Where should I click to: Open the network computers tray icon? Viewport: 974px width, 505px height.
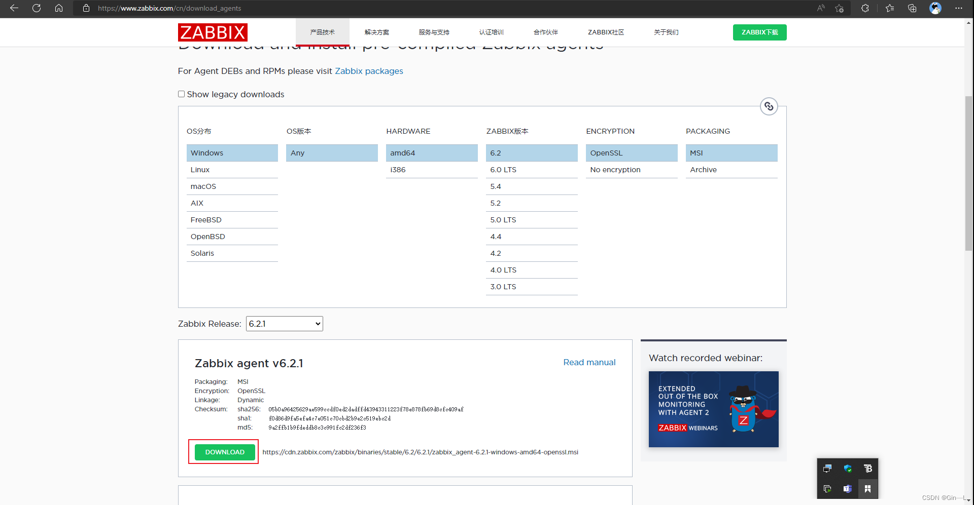827,469
